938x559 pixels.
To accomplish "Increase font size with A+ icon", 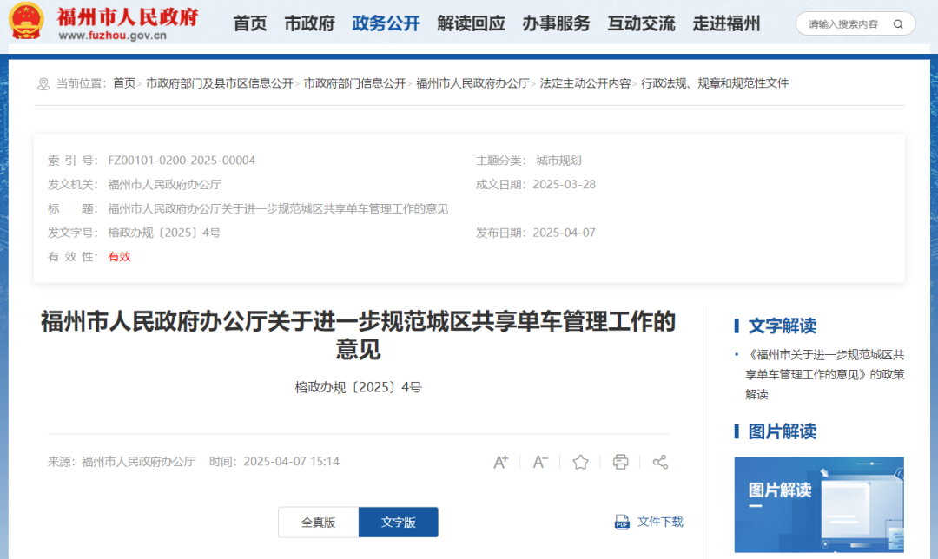I will tap(501, 462).
